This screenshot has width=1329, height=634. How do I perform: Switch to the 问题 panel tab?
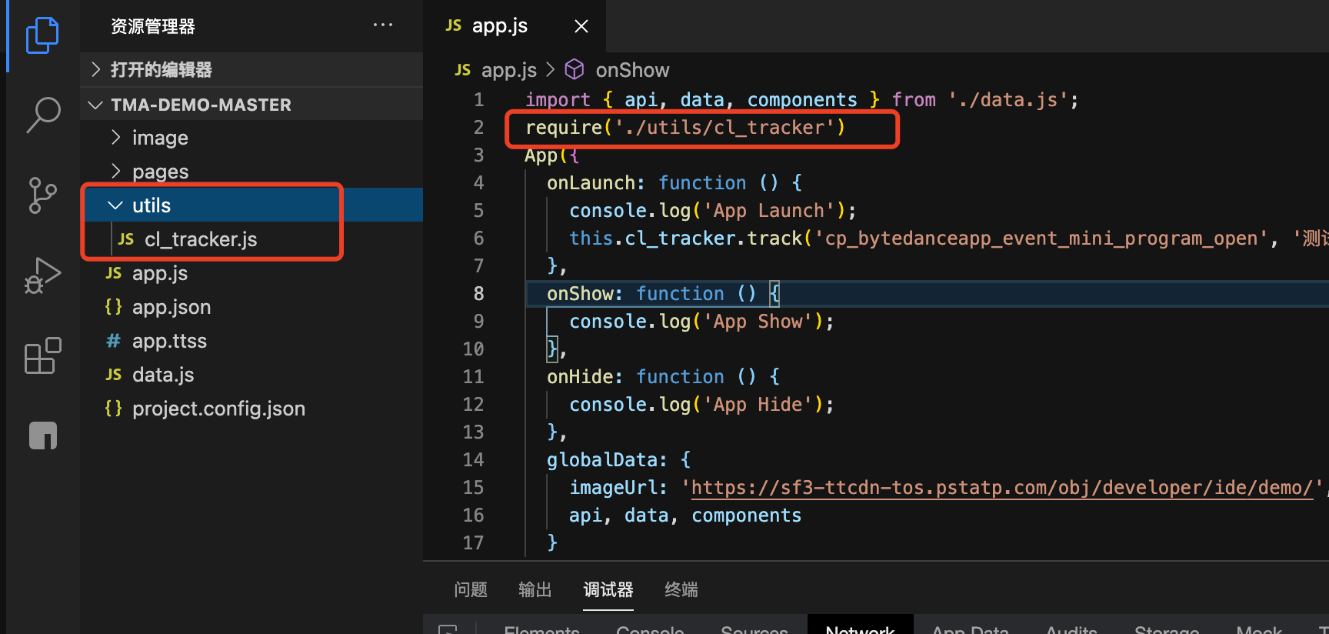[471, 589]
